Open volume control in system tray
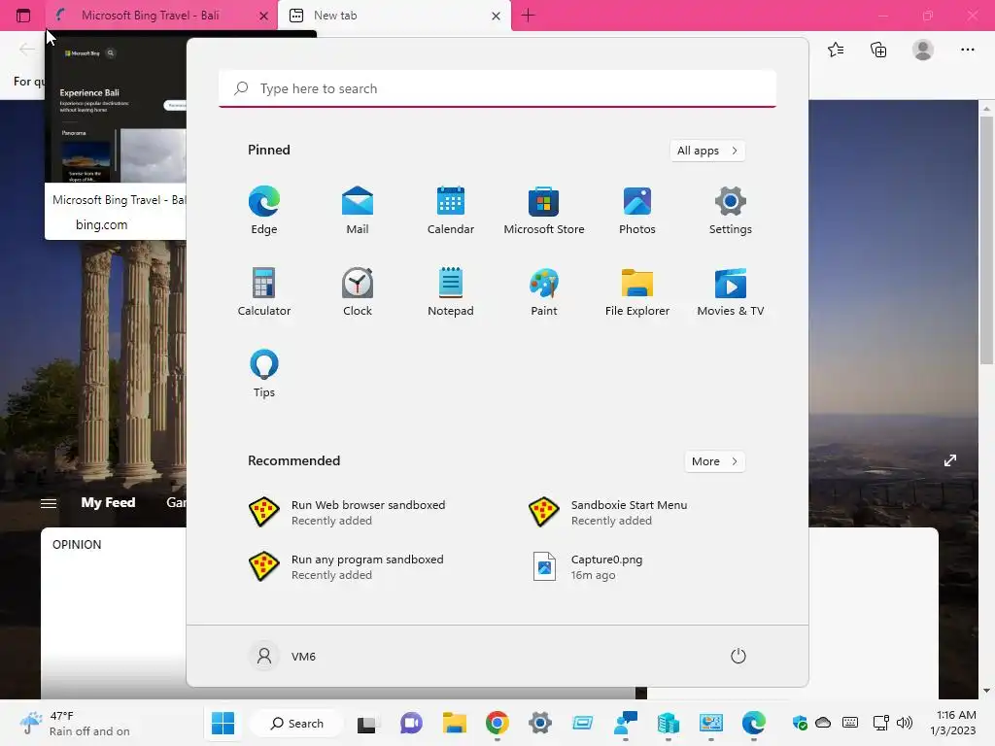This screenshot has height=746, width=995. [x=905, y=723]
